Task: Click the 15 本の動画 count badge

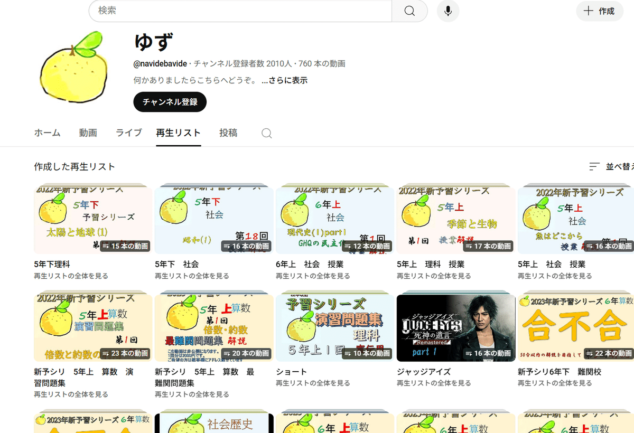Action: (x=125, y=246)
